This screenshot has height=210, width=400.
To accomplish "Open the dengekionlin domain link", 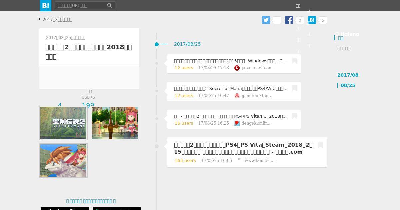I will [257, 123].
